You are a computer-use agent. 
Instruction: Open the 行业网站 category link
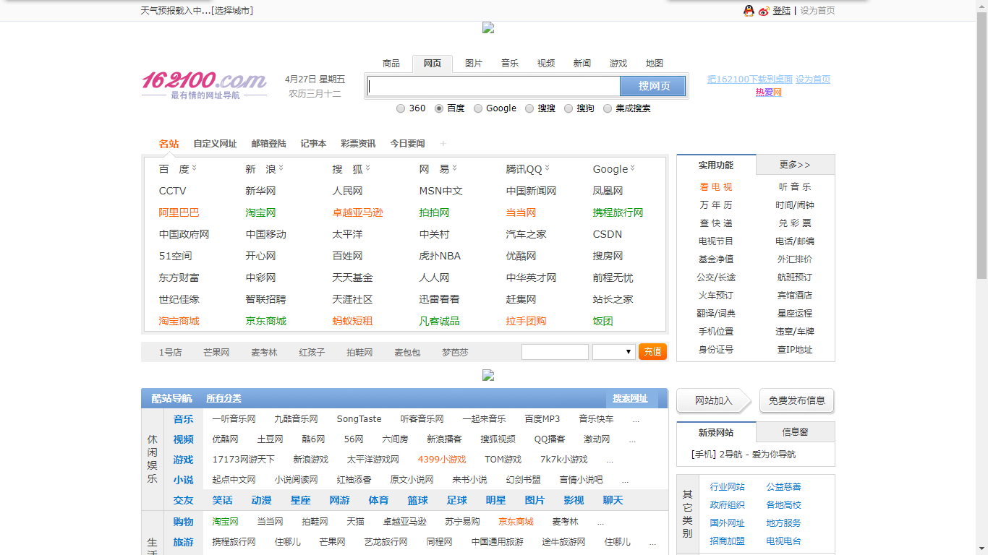[x=728, y=487]
